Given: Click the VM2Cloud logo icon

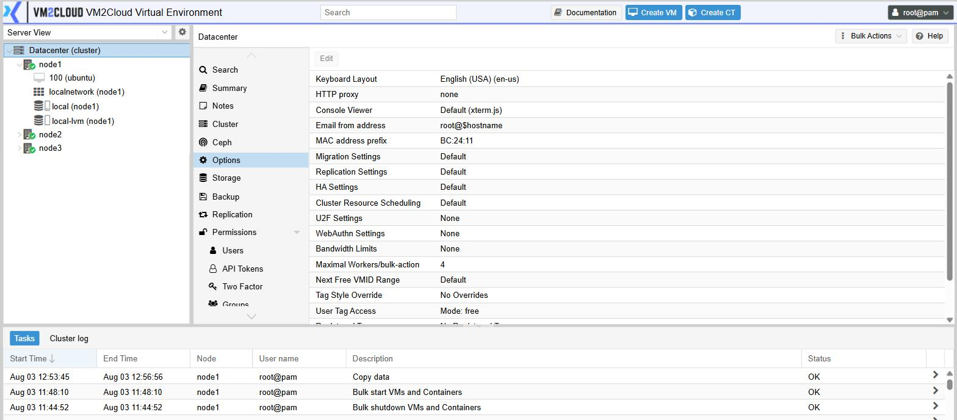Looking at the screenshot, I should [x=12, y=12].
